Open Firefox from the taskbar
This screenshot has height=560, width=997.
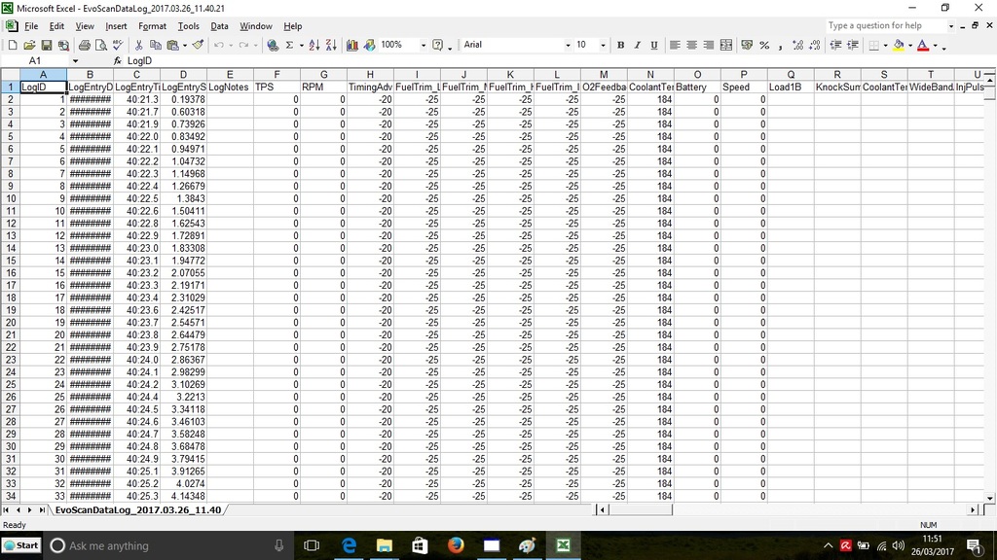(456, 545)
